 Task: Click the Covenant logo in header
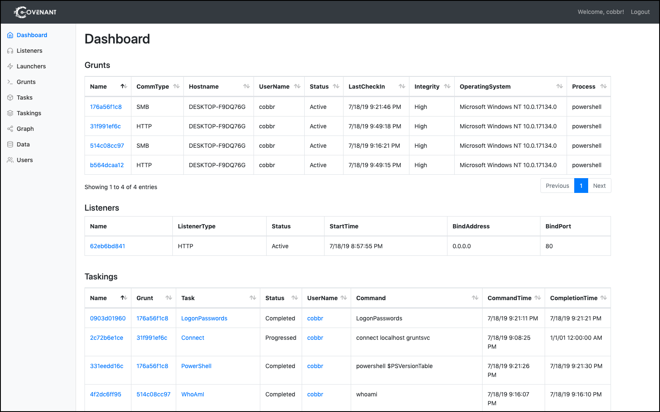tap(35, 12)
